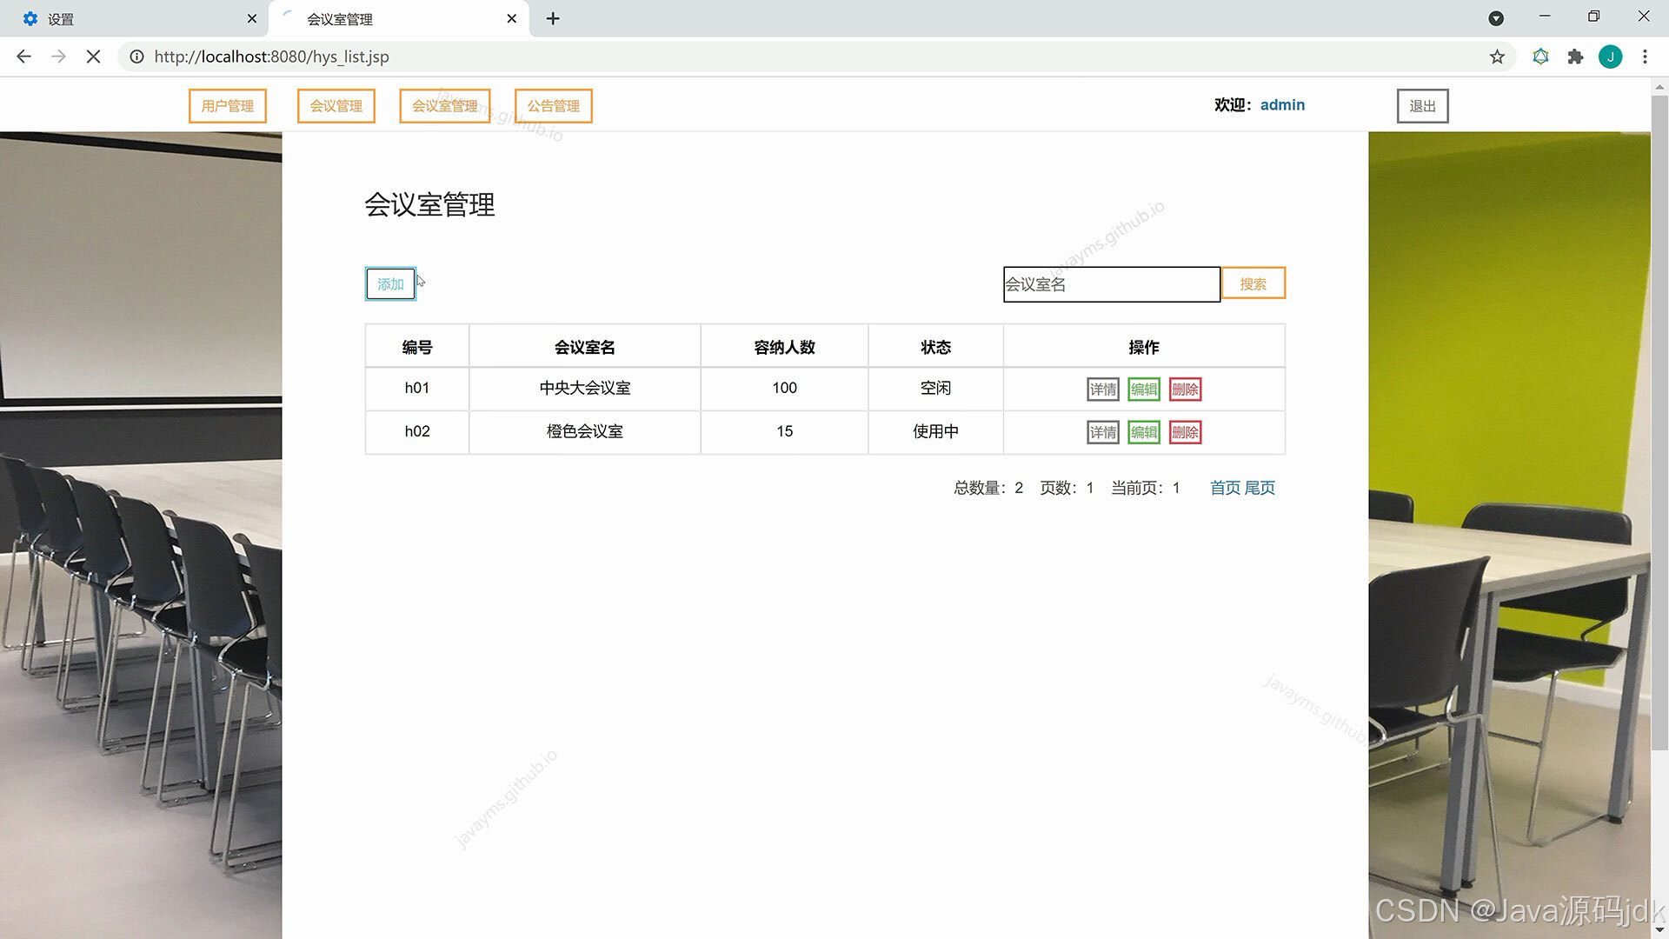
Task: Bookmark this page with the star icon
Action: coord(1497,57)
